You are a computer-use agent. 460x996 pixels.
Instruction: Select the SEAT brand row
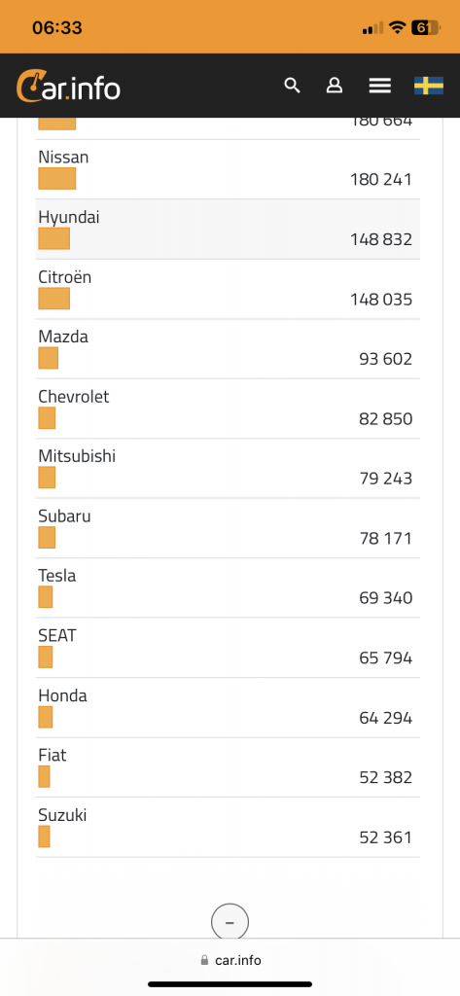pyautogui.click(x=228, y=648)
